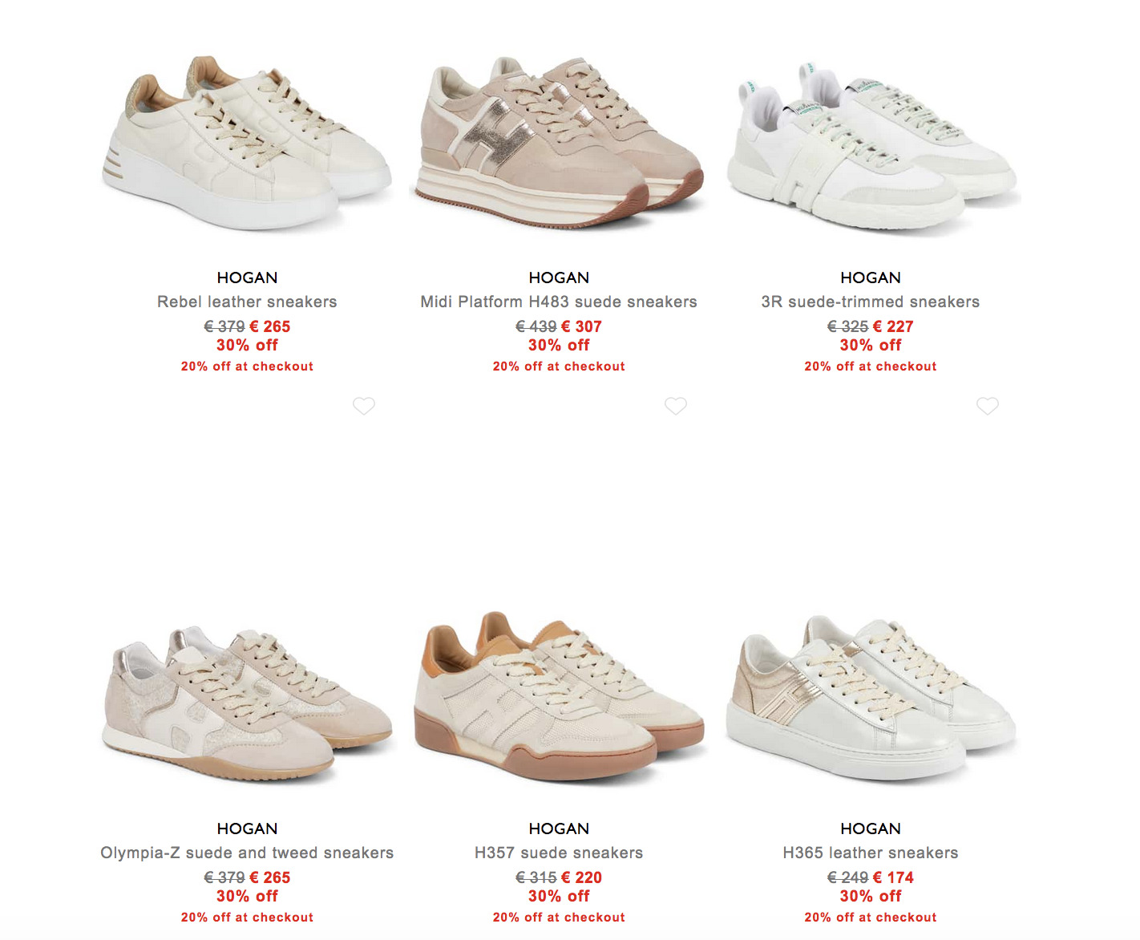Select the € 307 sale price of Midi Platform
The height and width of the screenshot is (940, 1140).
(581, 326)
